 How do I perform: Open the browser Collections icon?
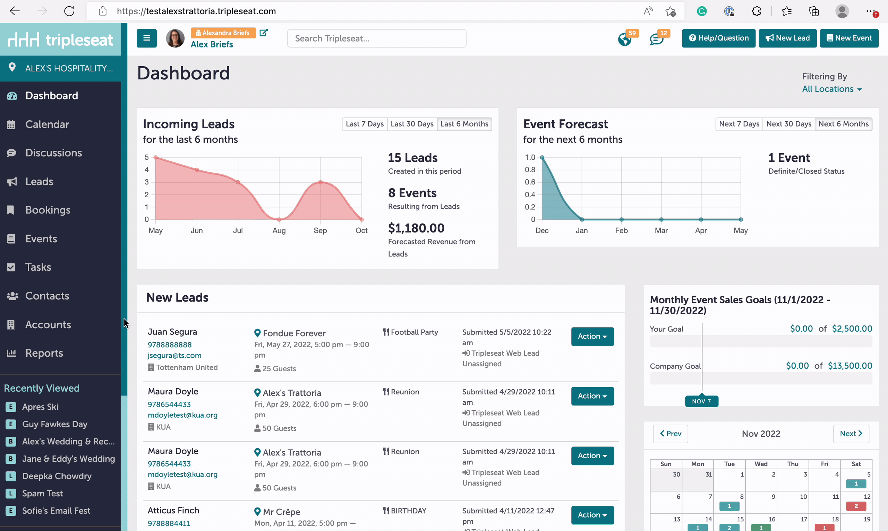(x=813, y=11)
